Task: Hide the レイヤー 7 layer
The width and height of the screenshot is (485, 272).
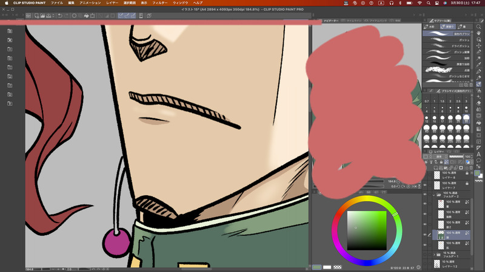Action: pos(425,186)
